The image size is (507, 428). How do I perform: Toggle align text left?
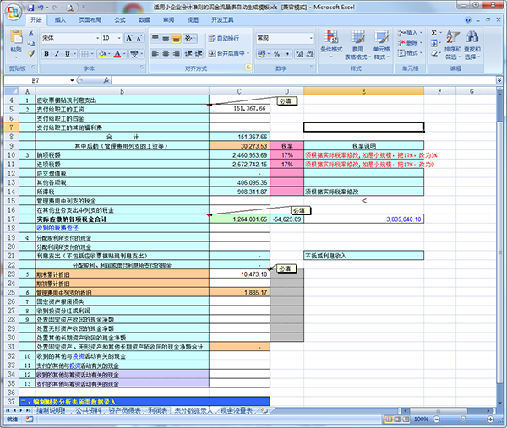coord(155,53)
